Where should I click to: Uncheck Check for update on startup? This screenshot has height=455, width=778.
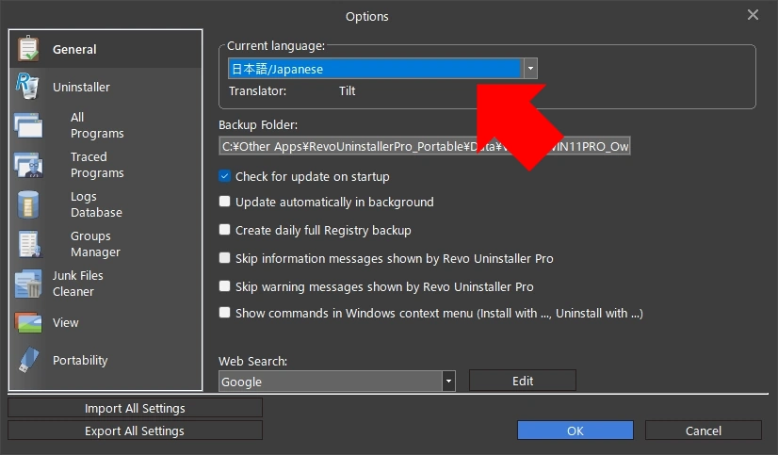click(225, 176)
